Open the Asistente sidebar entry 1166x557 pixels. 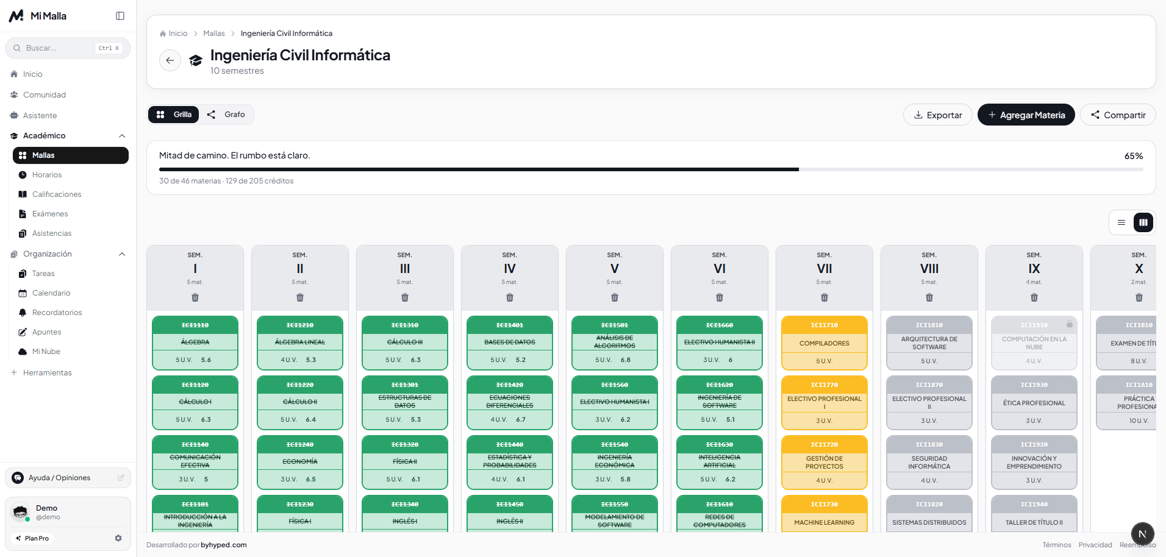click(68, 115)
